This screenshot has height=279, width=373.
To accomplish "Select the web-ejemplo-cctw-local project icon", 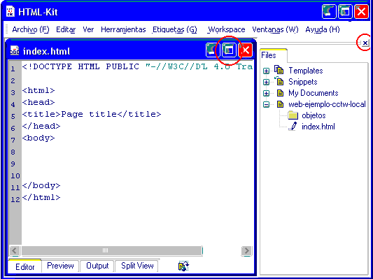I will (x=280, y=104).
